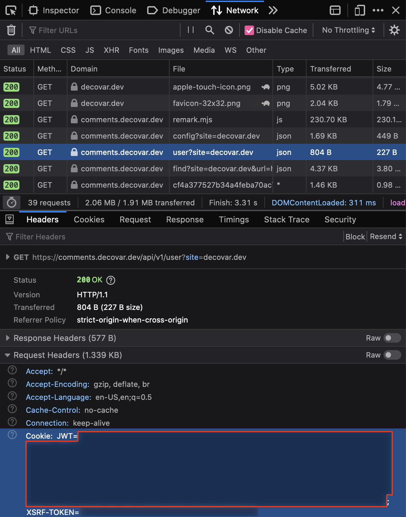Filter requests by All types
Image resolution: width=406 pixels, height=517 pixels.
pyautogui.click(x=16, y=50)
